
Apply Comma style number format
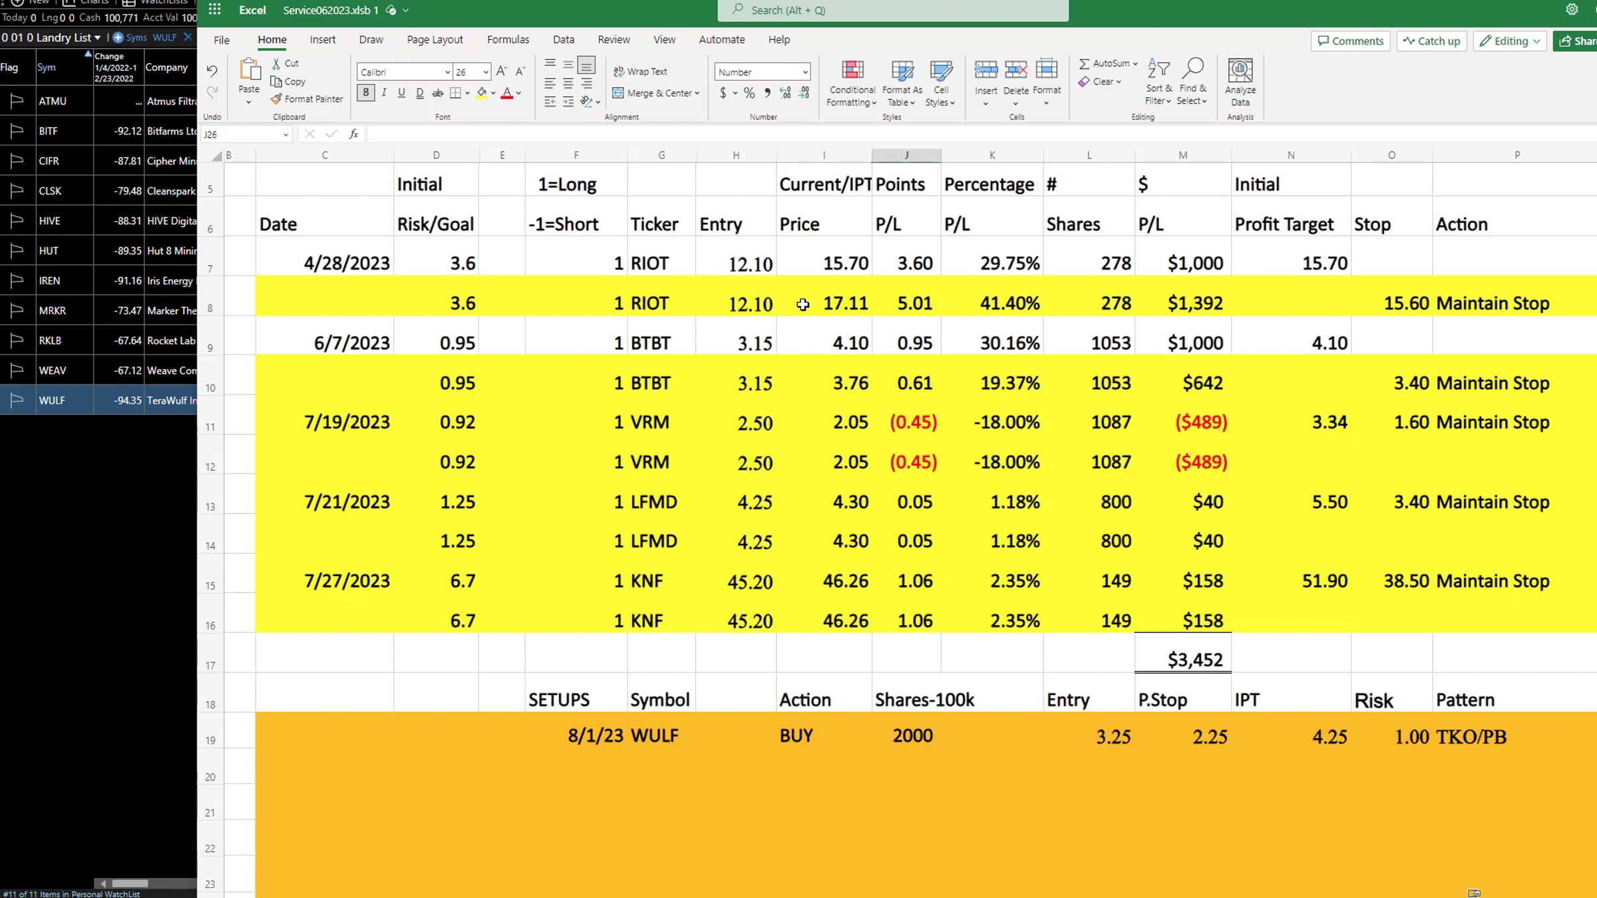click(768, 93)
